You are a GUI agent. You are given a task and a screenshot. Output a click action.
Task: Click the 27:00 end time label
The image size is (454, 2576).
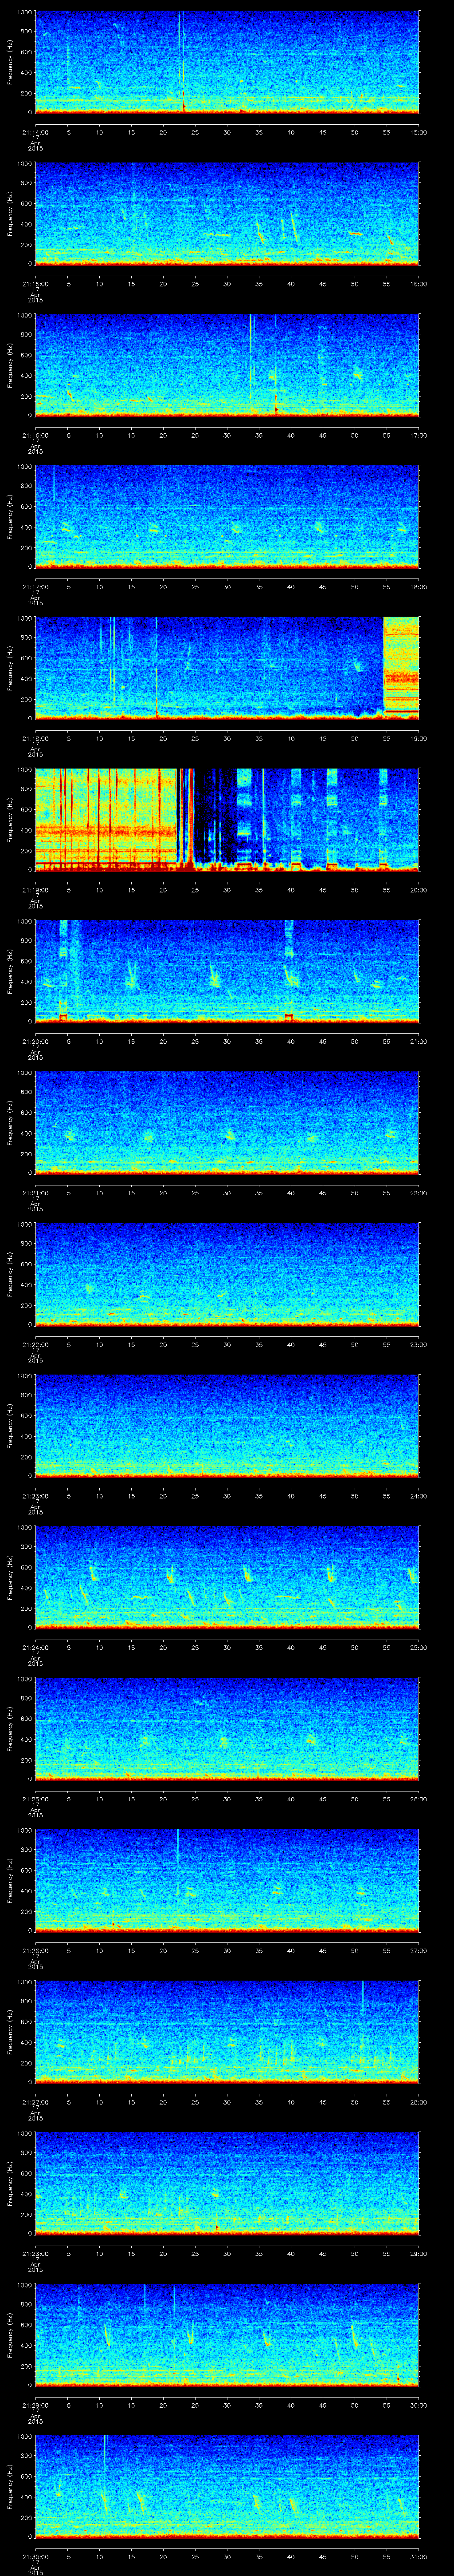pos(418,1950)
